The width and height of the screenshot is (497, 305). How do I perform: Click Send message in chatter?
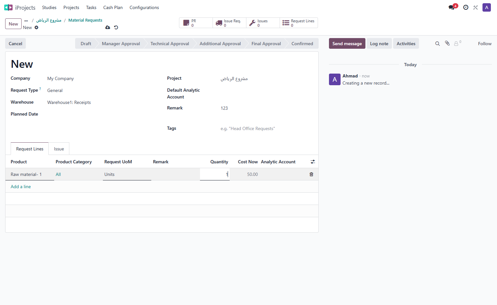tap(347, 44)
